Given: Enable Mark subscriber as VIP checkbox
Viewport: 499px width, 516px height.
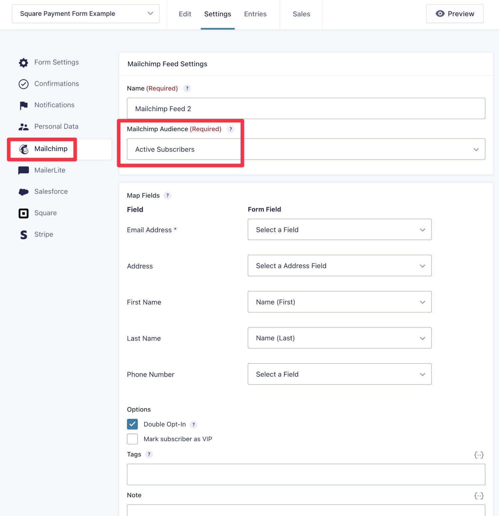Looking at the screenshot, I should 132,439.
